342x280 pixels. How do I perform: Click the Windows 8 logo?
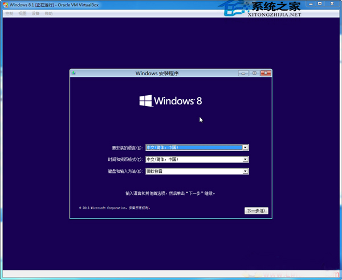171,101
